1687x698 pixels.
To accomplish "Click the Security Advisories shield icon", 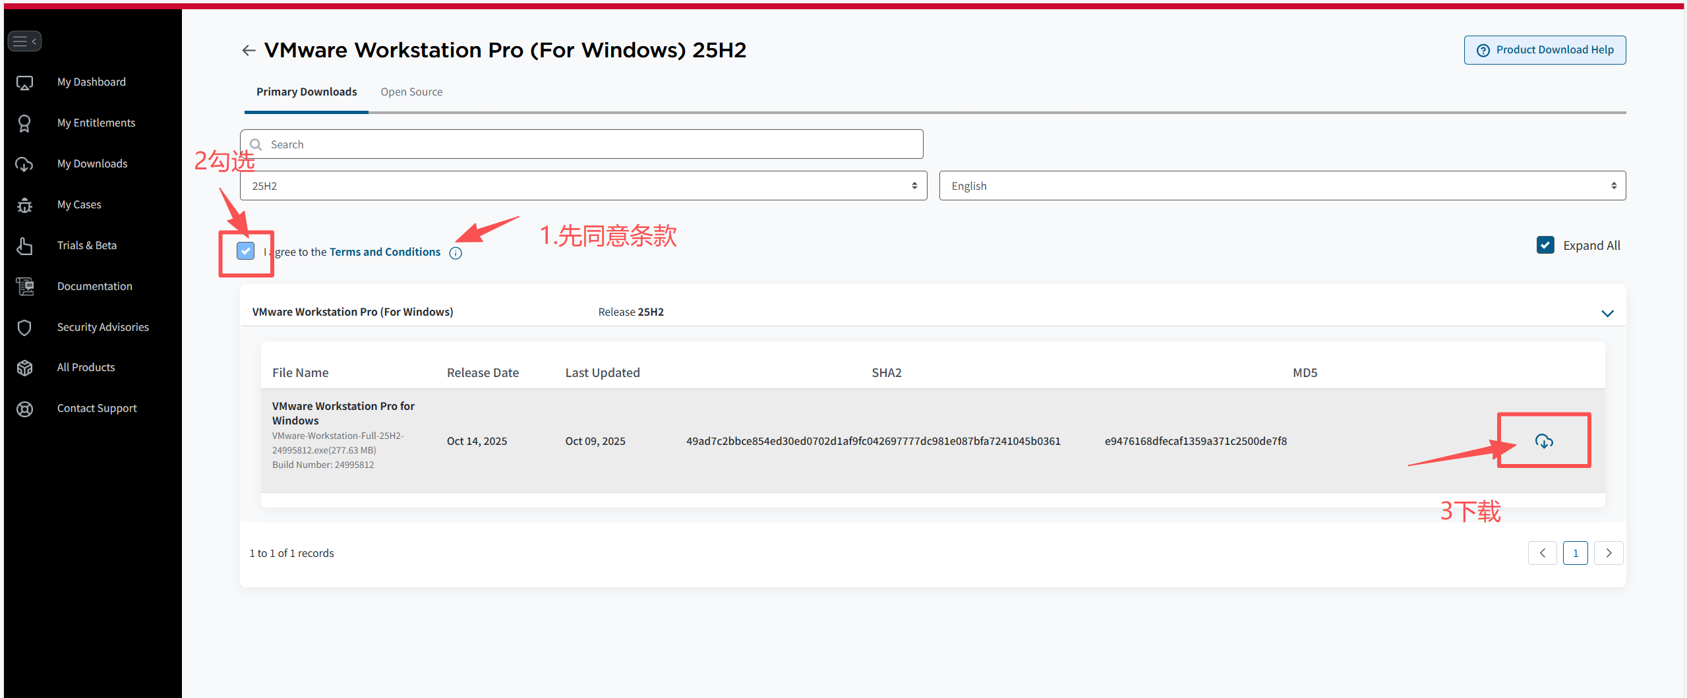I will point(24,328).
